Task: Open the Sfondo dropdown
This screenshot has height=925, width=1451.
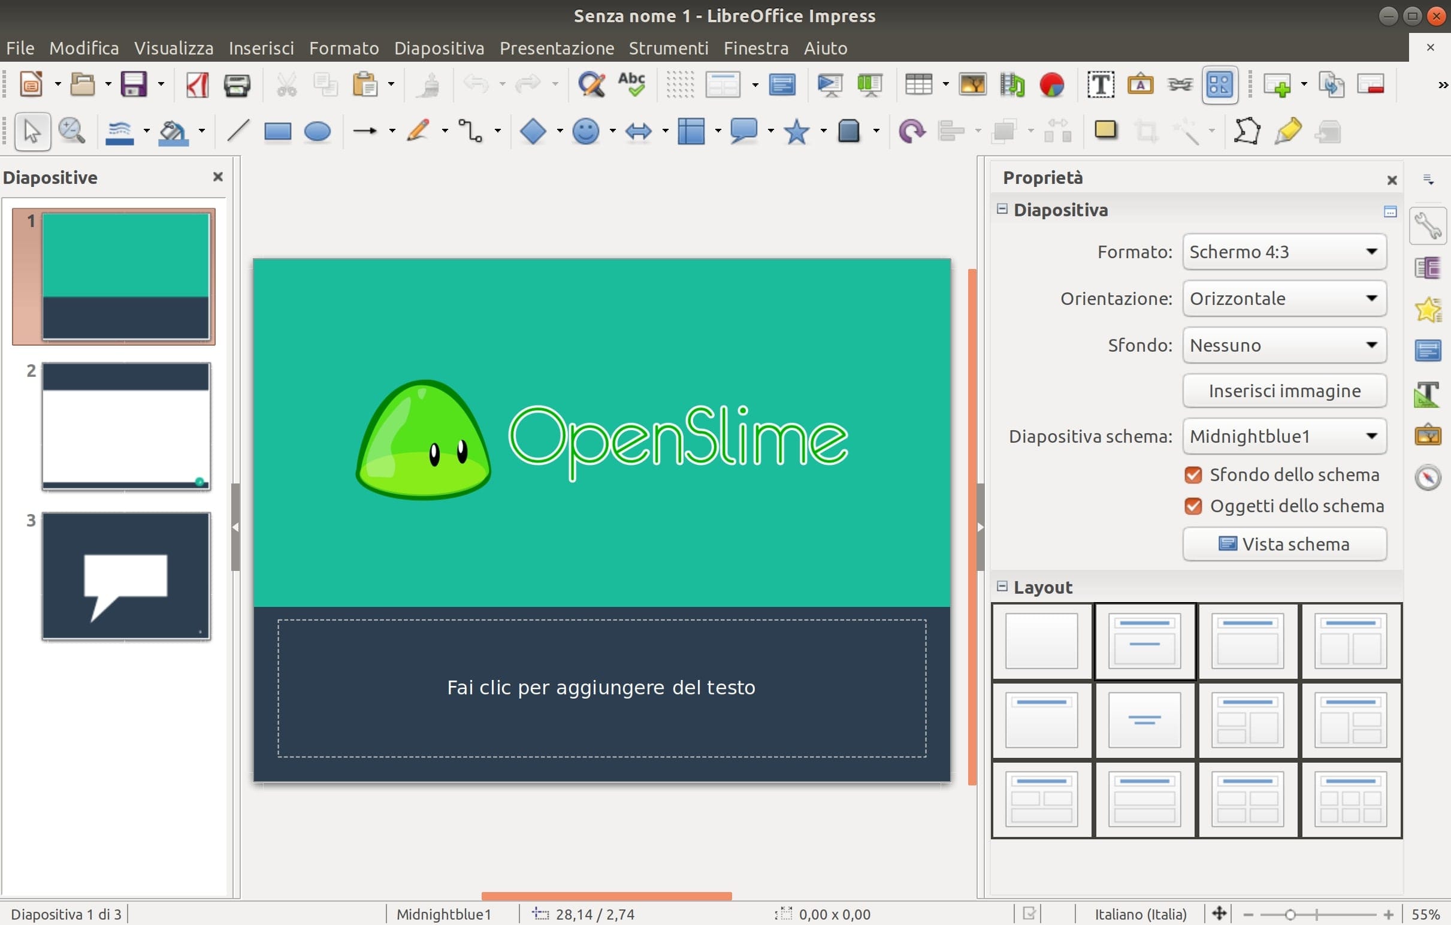Action: (1284, 345)
